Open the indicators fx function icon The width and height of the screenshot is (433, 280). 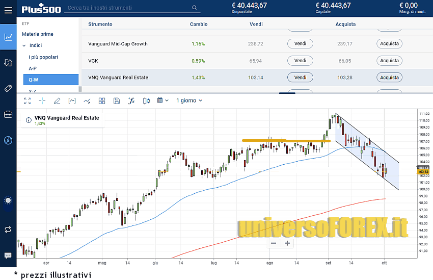click(131, 100)
